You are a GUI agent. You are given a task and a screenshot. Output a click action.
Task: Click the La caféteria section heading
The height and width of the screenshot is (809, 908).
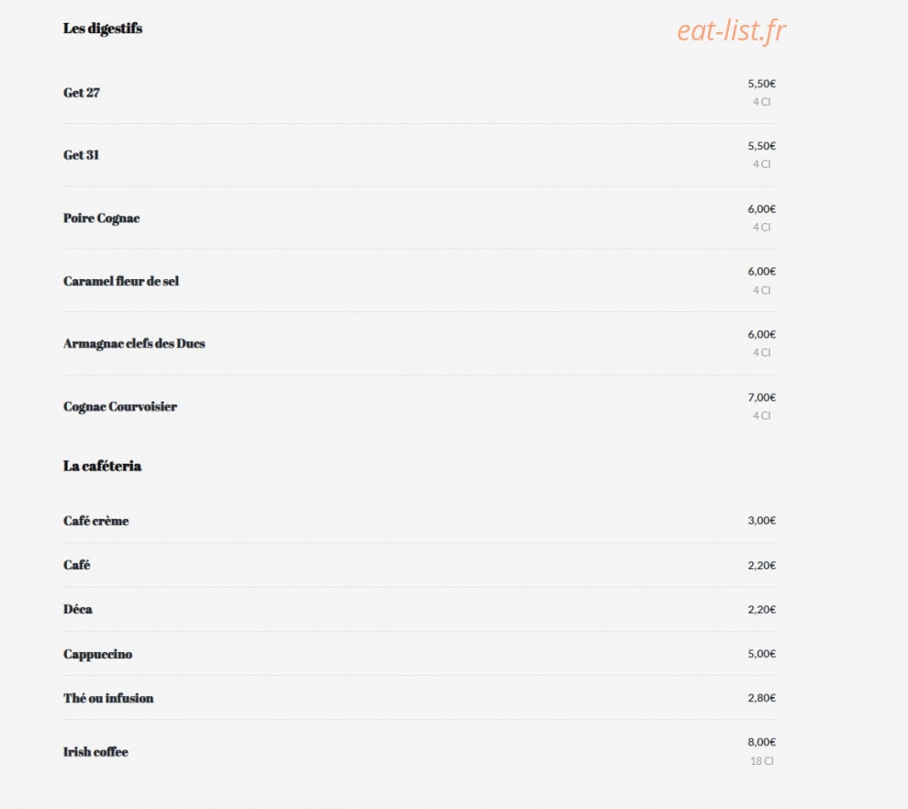pyautogui.click(x=102, y=466)
